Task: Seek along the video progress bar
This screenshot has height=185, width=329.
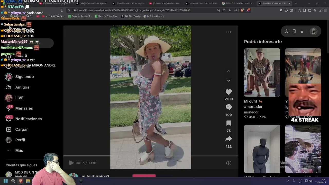Action: [x=151, y=156]
